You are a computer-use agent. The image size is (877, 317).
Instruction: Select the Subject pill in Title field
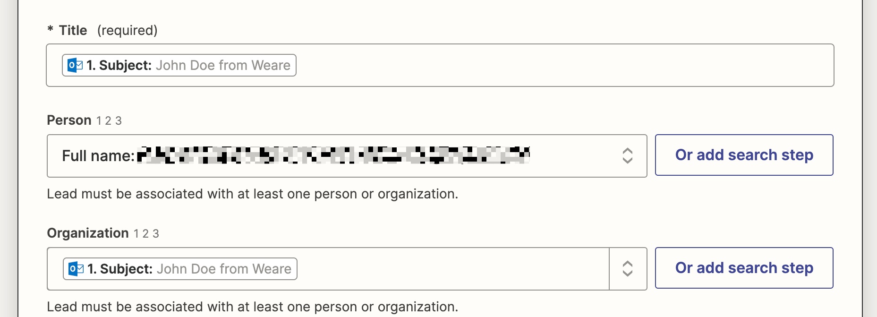point(179,65)
